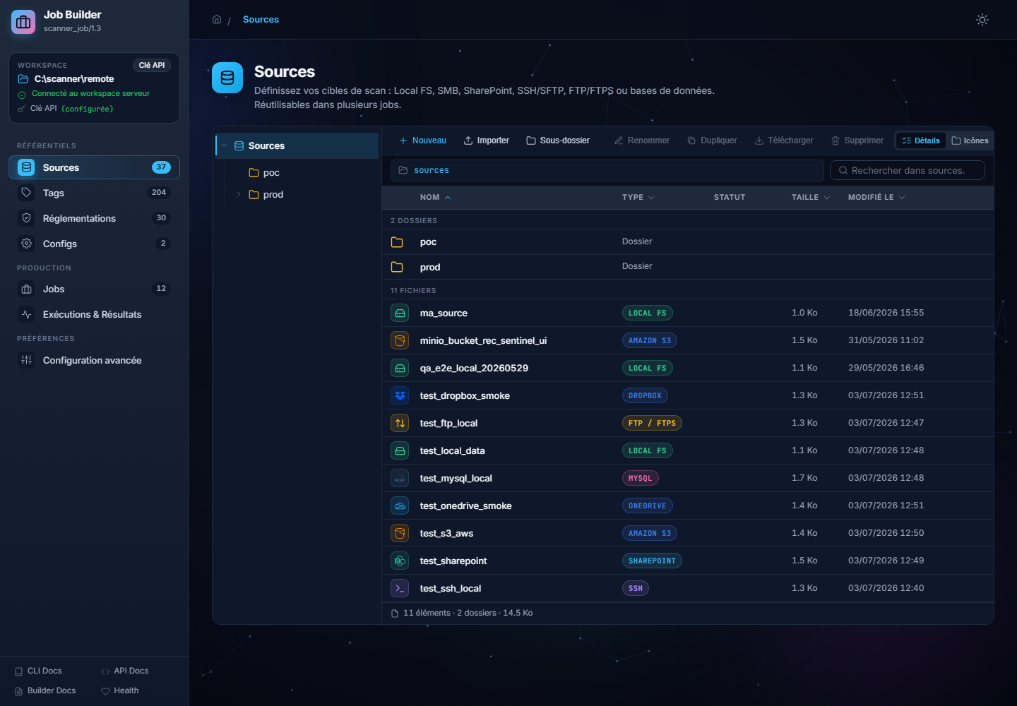Open the Builder Docs link
The height and width of the screenshot is (706, 1017).
click(x=45, y=690)
